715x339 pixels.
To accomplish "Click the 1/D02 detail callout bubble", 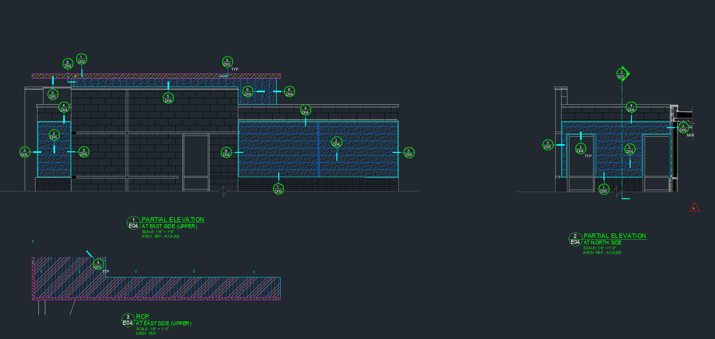I will click(x=81, y=59).
